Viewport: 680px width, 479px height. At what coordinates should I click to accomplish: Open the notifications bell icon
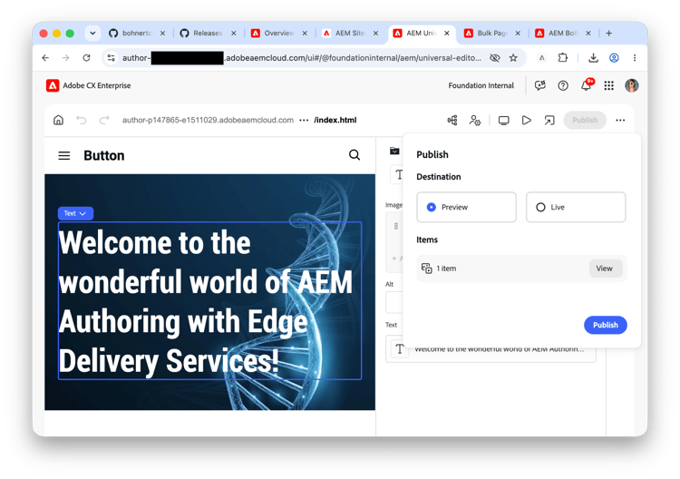point(587,85)
